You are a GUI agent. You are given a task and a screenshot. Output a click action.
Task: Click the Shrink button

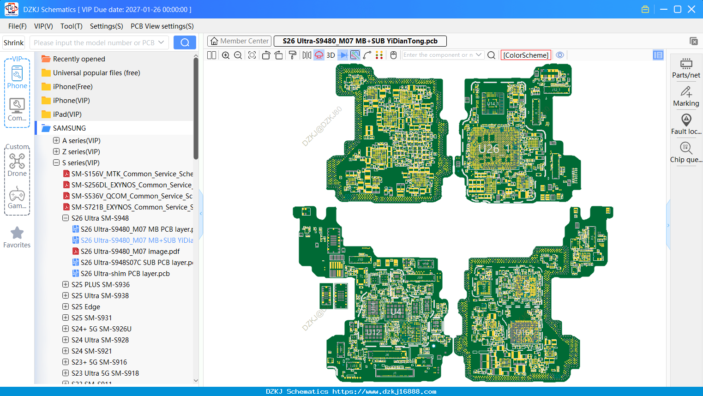(x=13, y=42)
